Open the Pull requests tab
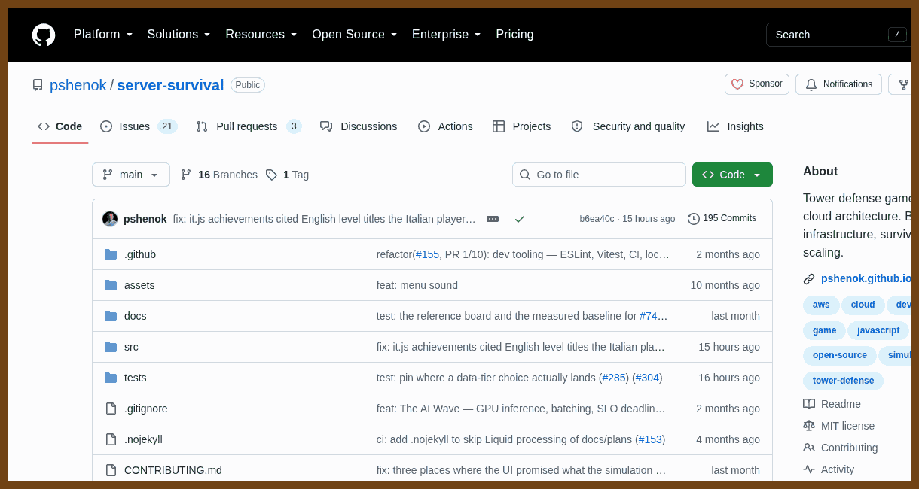This screenshot has height=489, width=919. click(249, 126)
